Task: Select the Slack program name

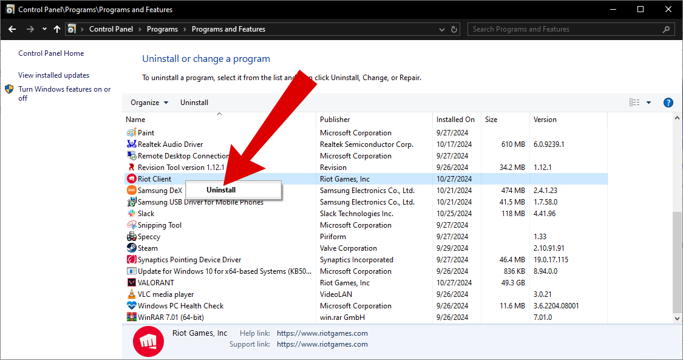Action: [x=146, y=213]
